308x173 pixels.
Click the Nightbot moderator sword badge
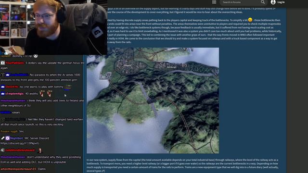[x=2, y=138]
